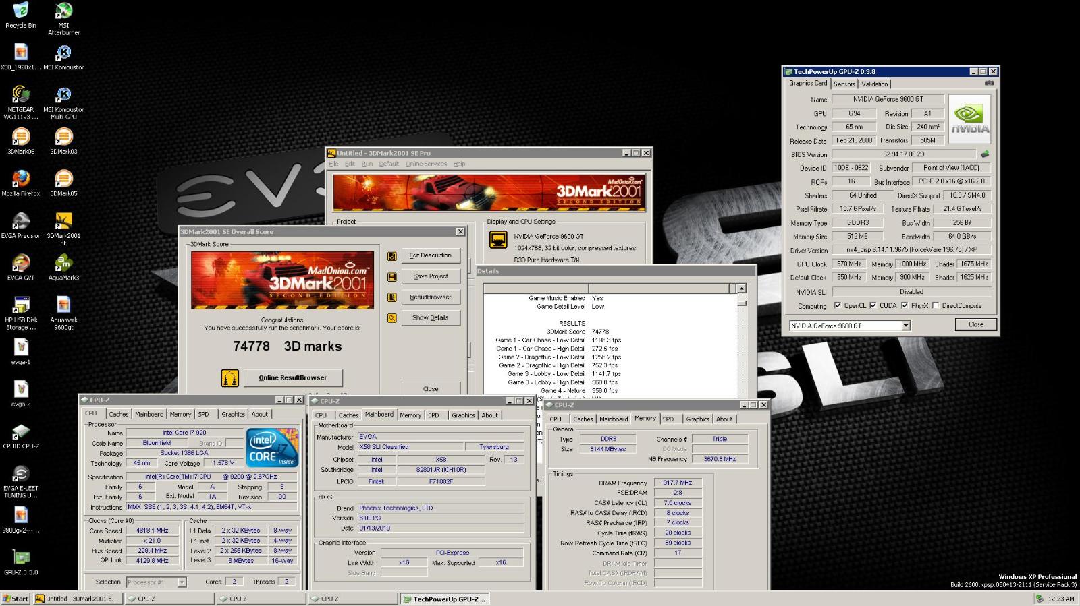Switch to the Validation tab in GPU-Z
Viewport: 1080px width, 606px height.
pyautogui.click(x=875, y=84)
